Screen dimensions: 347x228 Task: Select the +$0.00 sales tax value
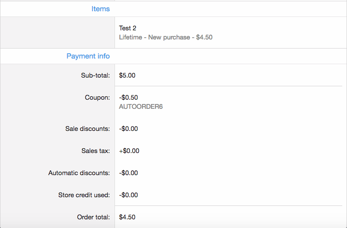coord(129,151)
